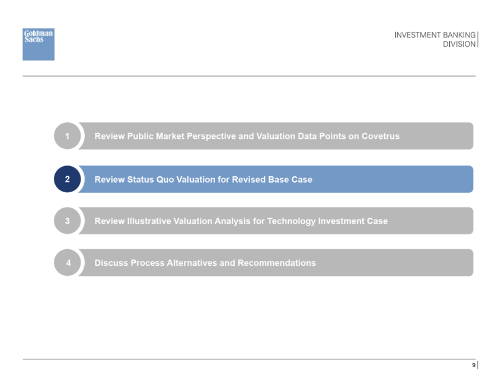Image resolution: width=498 pixels, height=385 pixels.
Task: Click the top horizontal divider line
Action: click(x=249, y=76)
